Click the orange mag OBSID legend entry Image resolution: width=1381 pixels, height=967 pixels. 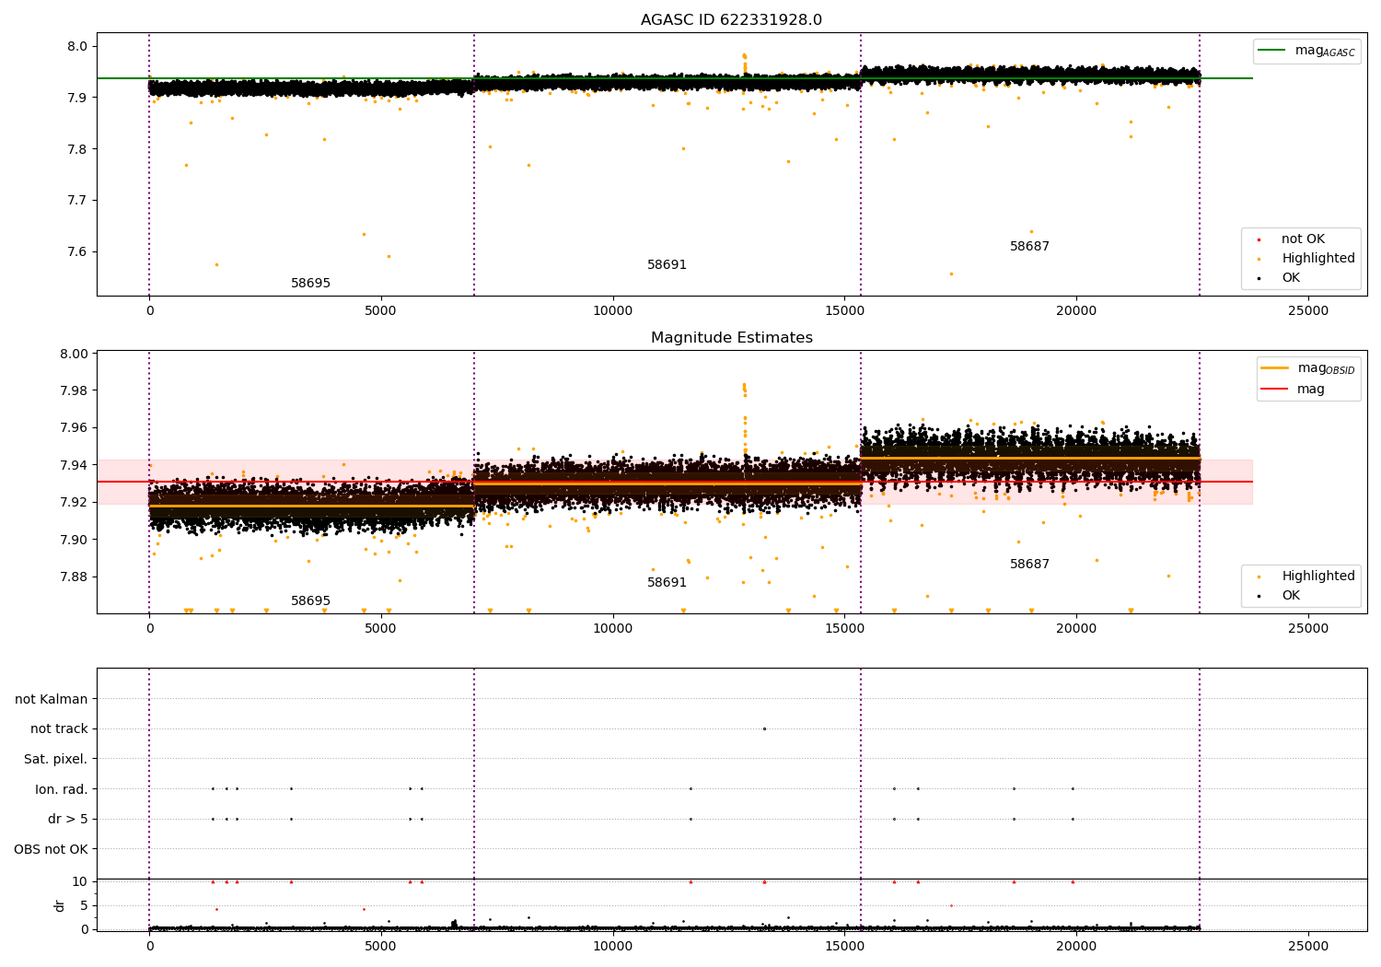pos(1308,368)
